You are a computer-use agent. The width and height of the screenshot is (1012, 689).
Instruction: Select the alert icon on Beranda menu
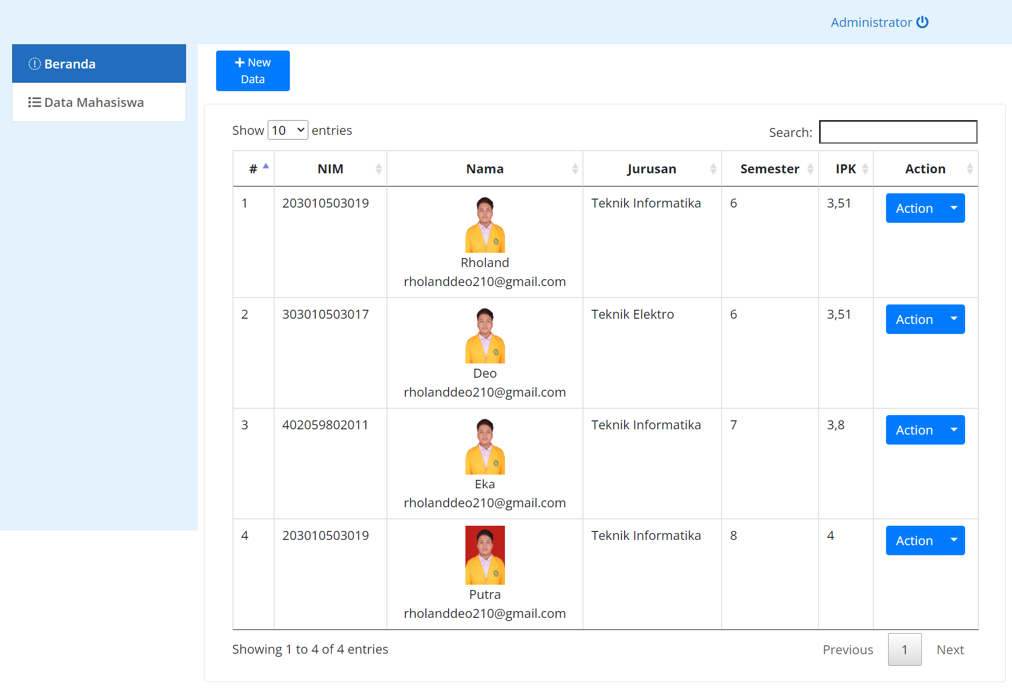(34, 64)
